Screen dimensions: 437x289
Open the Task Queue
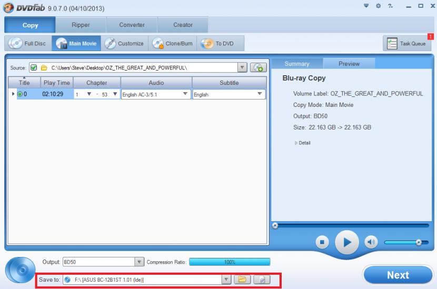click(407, 44)
